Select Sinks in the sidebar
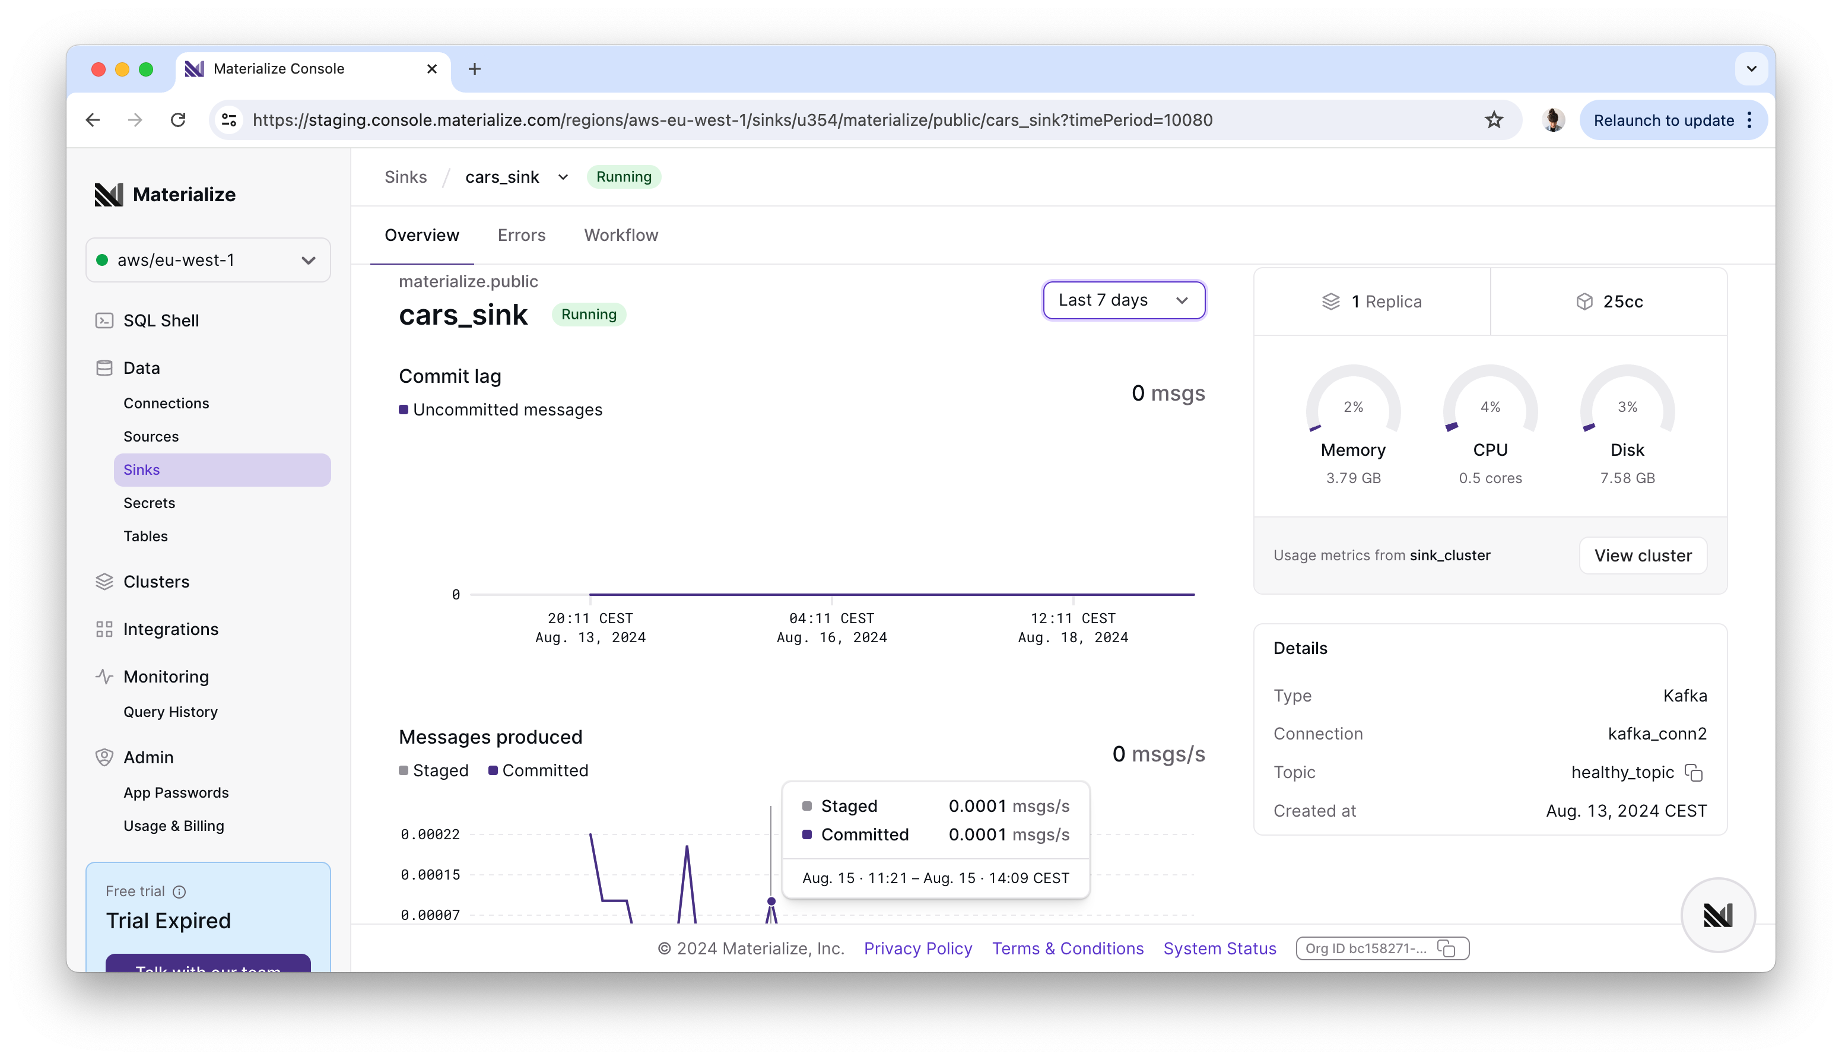This screenshot has height=1060, width=1842. pos(222,469)
